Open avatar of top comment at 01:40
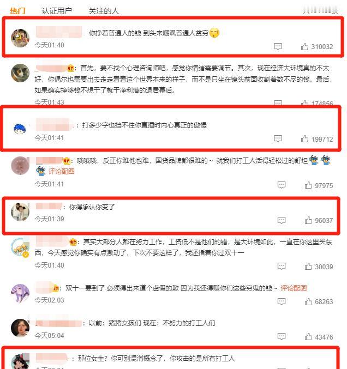Image resolution: width=347 pixels, height=369 pixels. [20, 38]
